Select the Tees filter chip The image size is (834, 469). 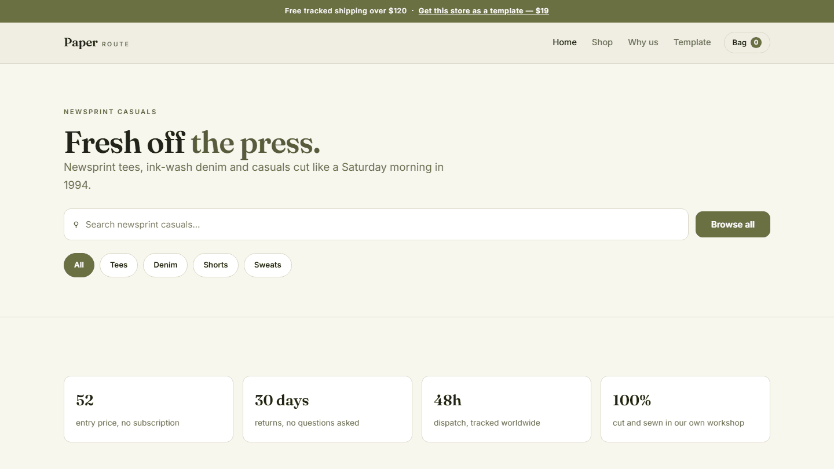119,265
